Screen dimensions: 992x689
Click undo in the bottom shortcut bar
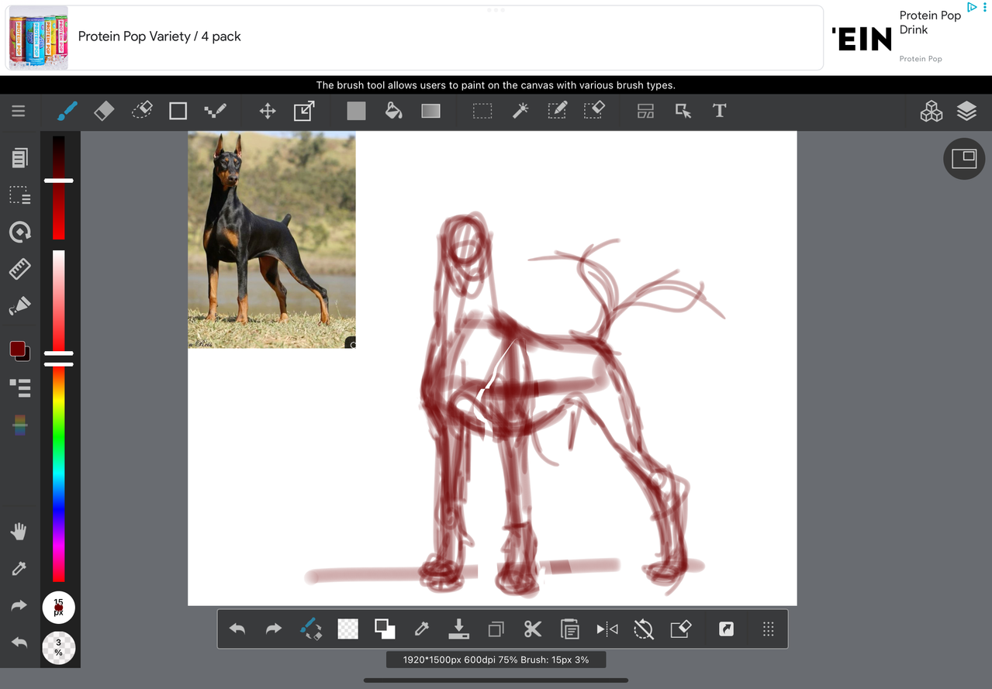(x=237, y=629)
